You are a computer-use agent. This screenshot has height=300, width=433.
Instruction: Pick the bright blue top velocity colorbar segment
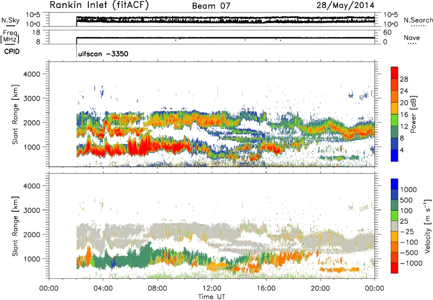coord(395,184)
